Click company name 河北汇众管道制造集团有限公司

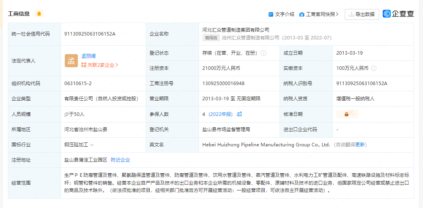click(x=236, y=30)
